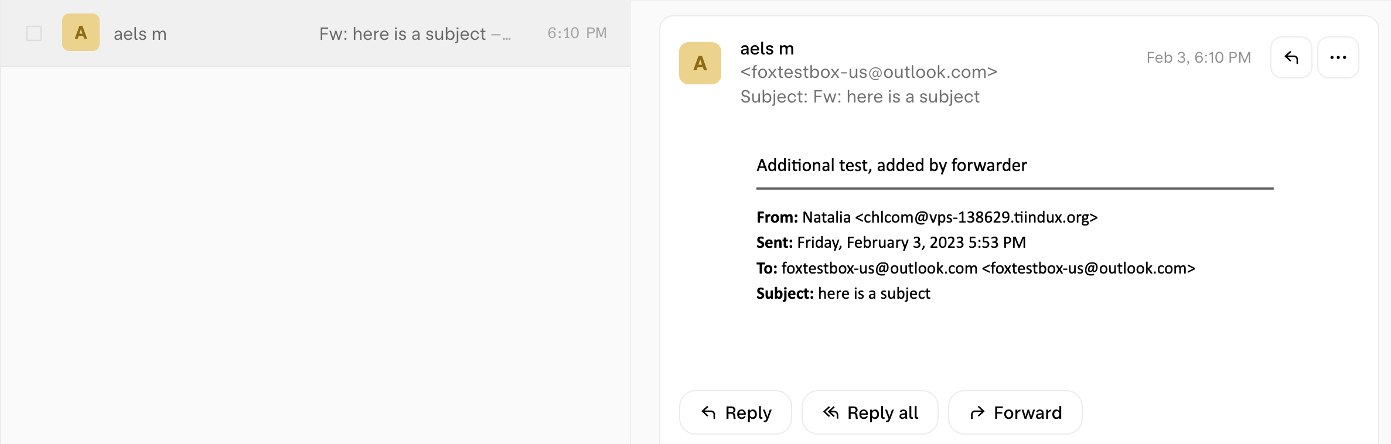Click the sender avatar in the message list
The height and width of the screenshot is (444, 1391).
point(81,33)
